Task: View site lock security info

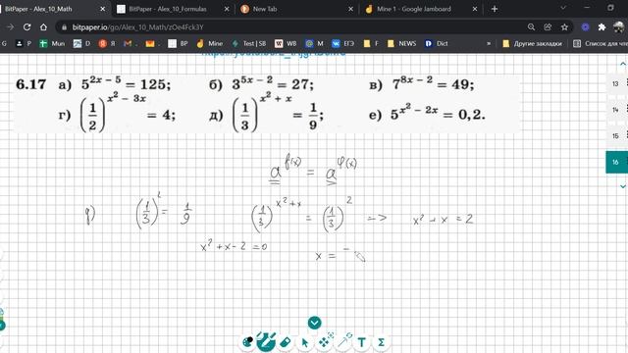Action: pos(64,27)
